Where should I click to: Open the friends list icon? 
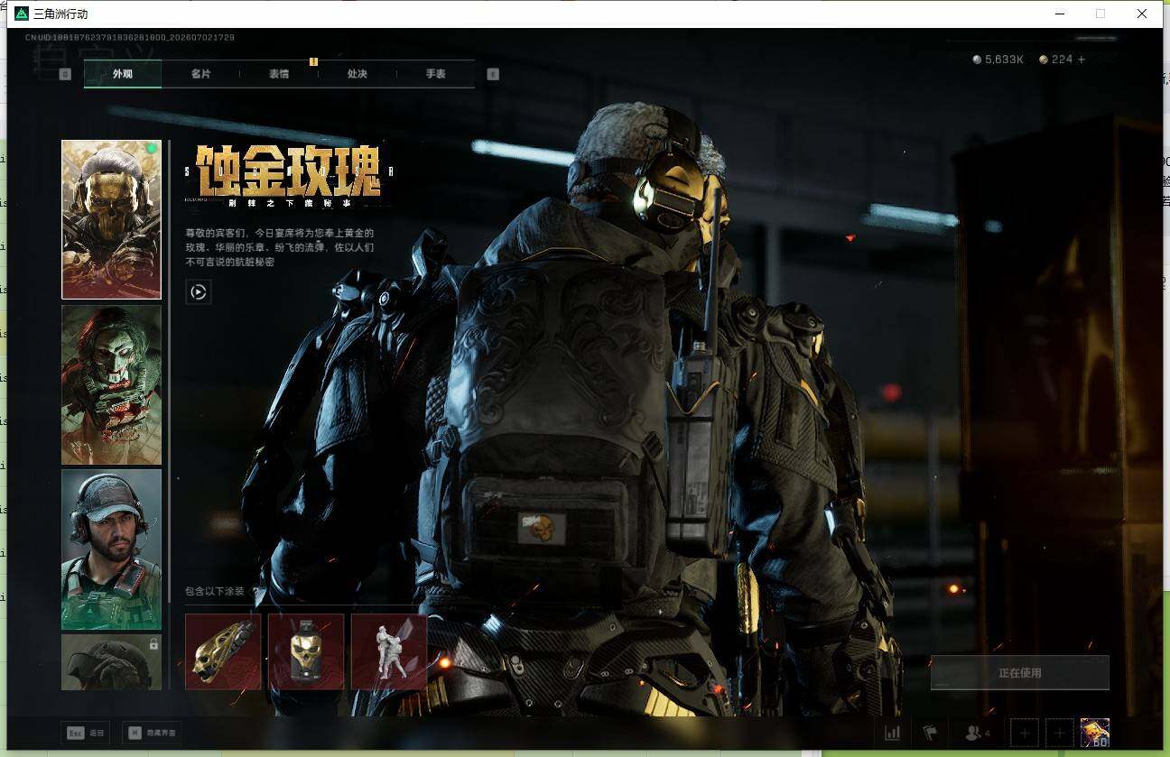977,733
